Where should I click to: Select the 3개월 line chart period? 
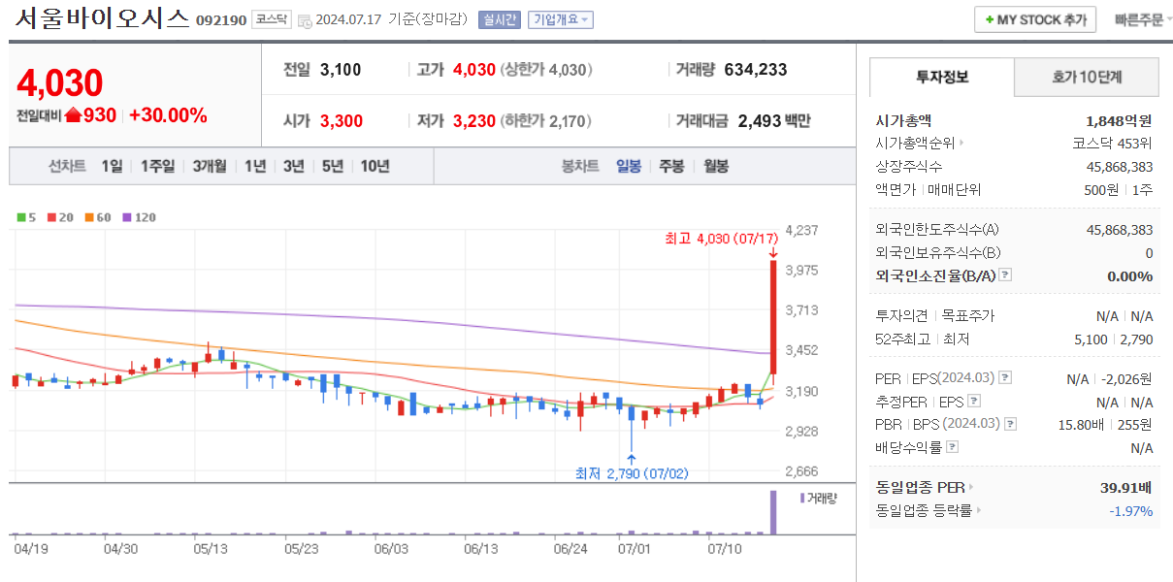(209, 166)
